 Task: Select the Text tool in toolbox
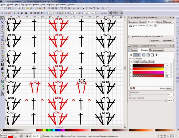(x=2, y=69)
